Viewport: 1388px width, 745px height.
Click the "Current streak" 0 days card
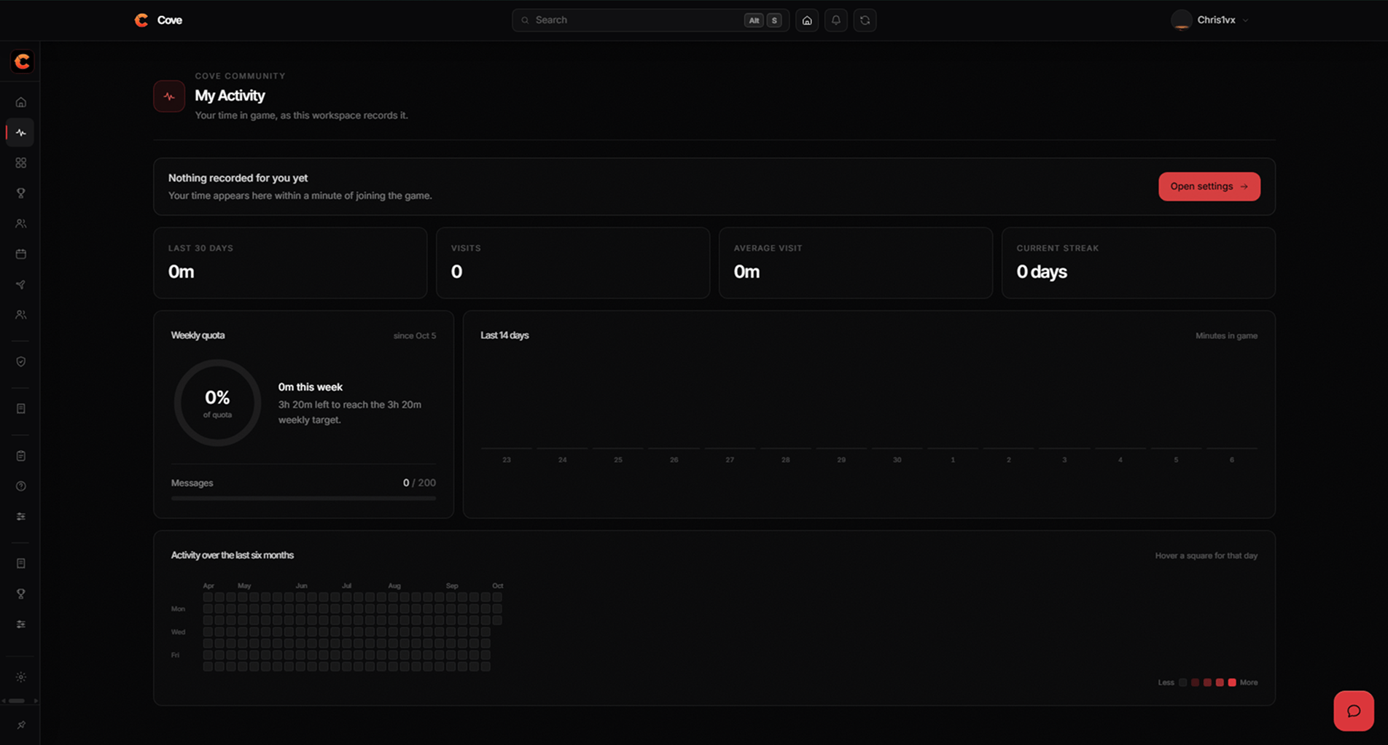click(1139, 263)
